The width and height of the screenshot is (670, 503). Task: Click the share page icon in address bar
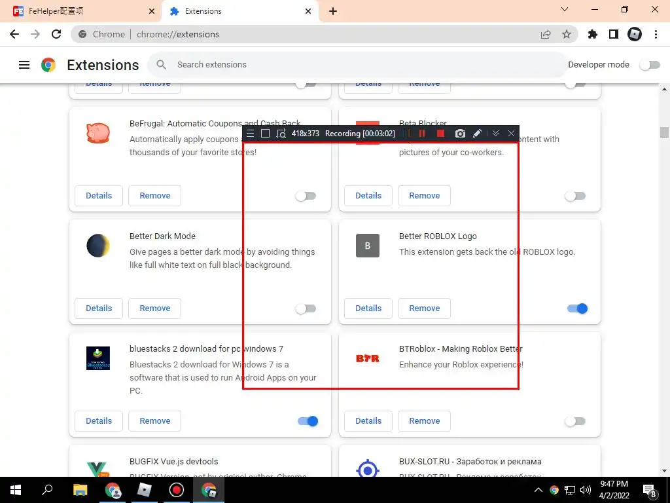click(x=546, y=34)
